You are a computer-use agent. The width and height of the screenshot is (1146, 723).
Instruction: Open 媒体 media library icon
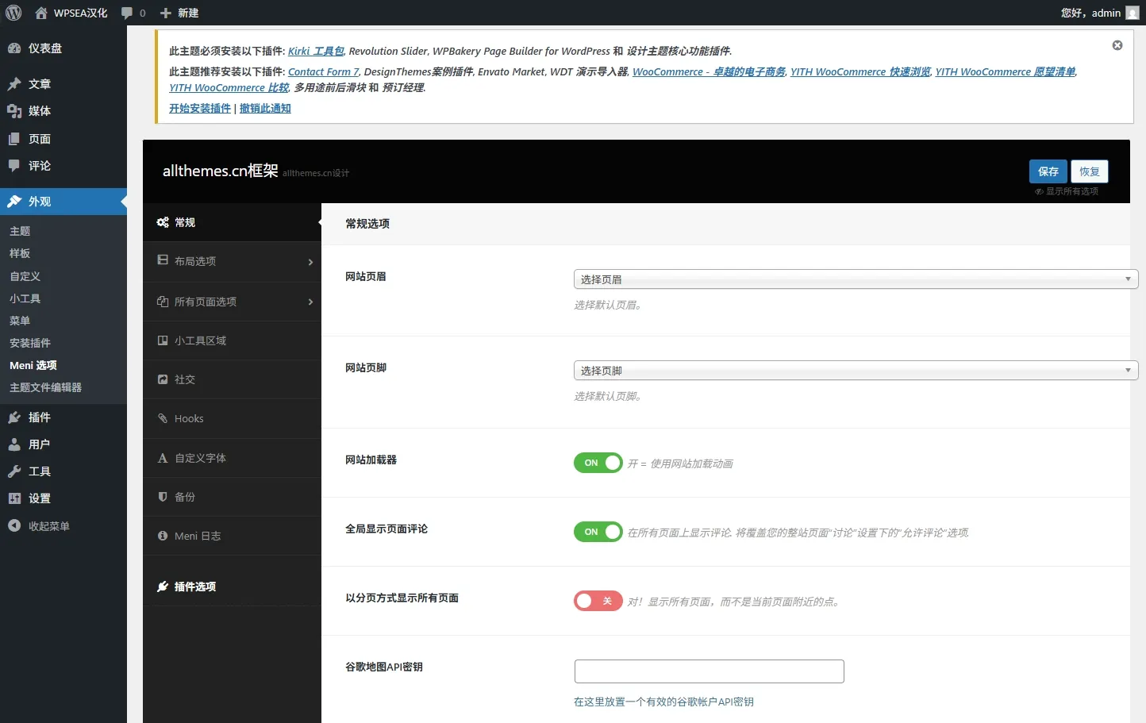click(14, 111)
